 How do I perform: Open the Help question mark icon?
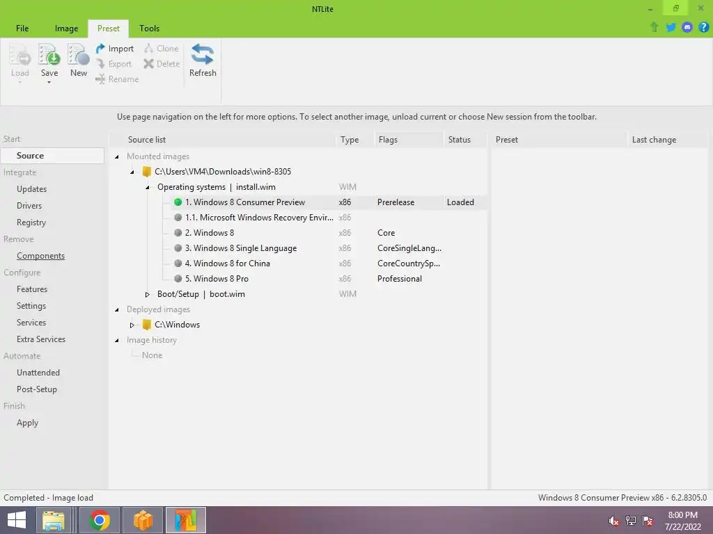point(703,27)
